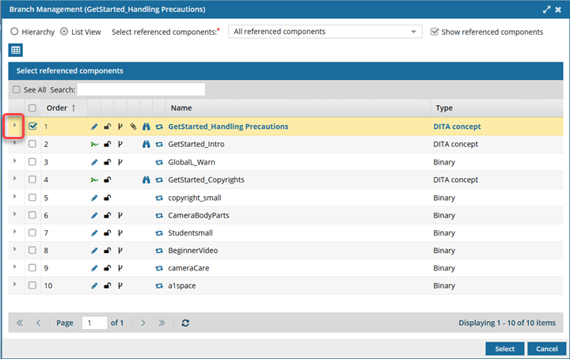
Task: Click the reuse arrows icon for BeginnerVideo
Action: tap(159, 250)
